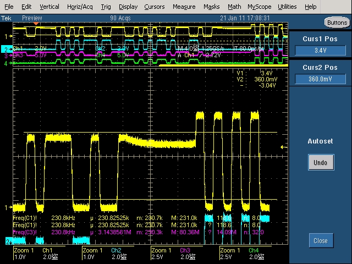Click the Buttons toggle at top right
The image size is (352, 264).
point(337,23)
